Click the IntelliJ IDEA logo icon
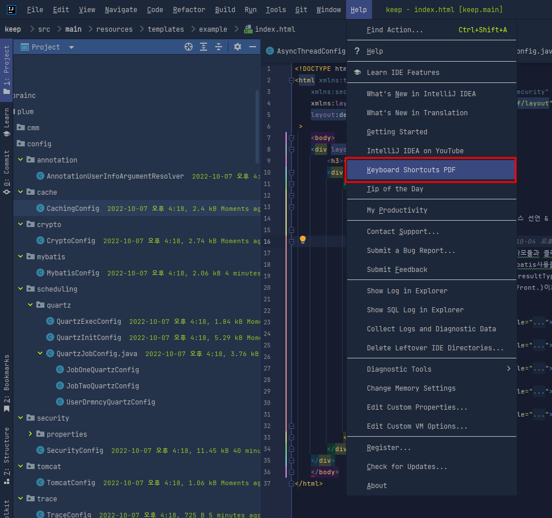The image size is (552, 518). coord(12,9)
